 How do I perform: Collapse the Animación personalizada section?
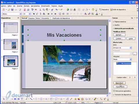[x=123, y=28]
